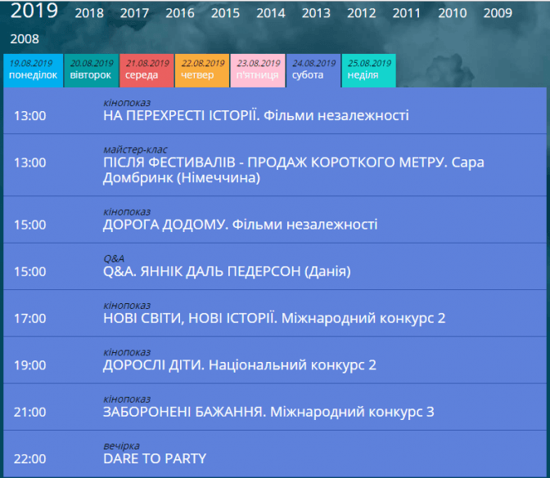The width and height of the screenshot is (550, 478).
Task: Open the DARE TO PARTY event
Action: click(x=155, y=458)
